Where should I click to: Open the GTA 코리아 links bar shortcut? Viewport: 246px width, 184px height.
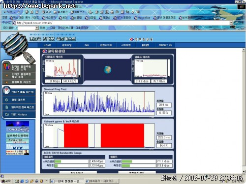[x=123, y=18]
